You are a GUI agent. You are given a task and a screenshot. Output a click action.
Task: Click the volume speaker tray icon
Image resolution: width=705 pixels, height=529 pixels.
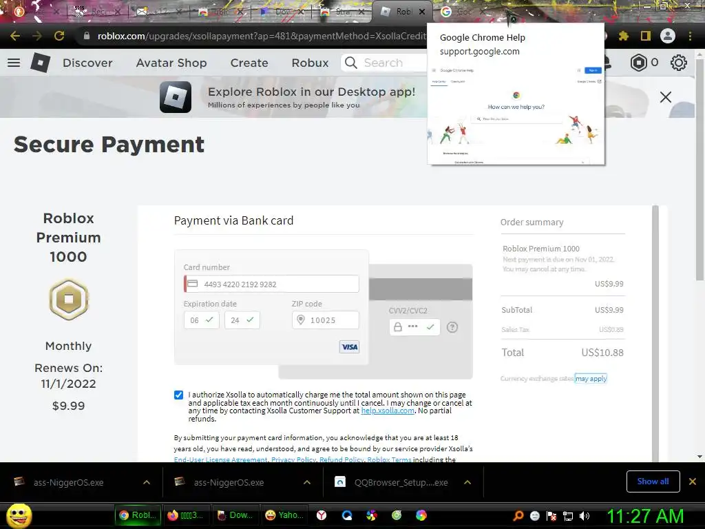(x=585, y=516)
